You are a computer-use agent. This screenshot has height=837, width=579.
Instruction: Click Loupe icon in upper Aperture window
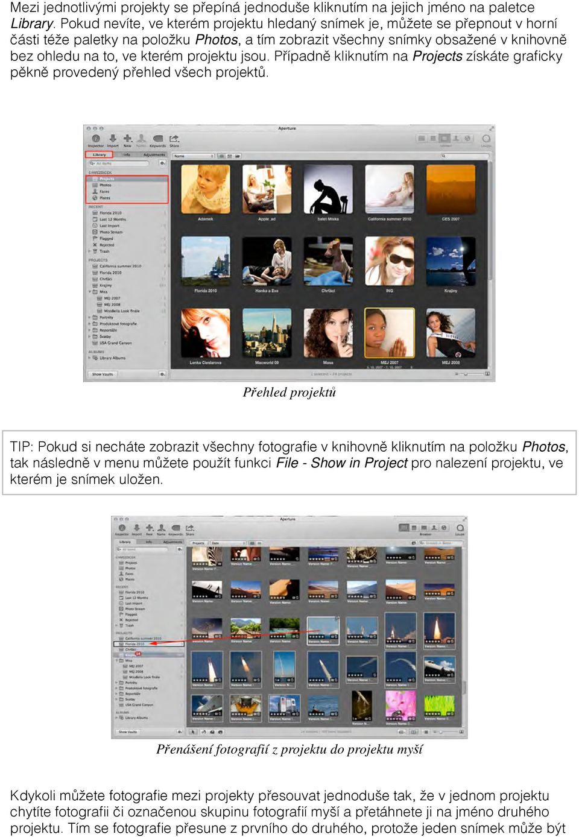[486, 139]
